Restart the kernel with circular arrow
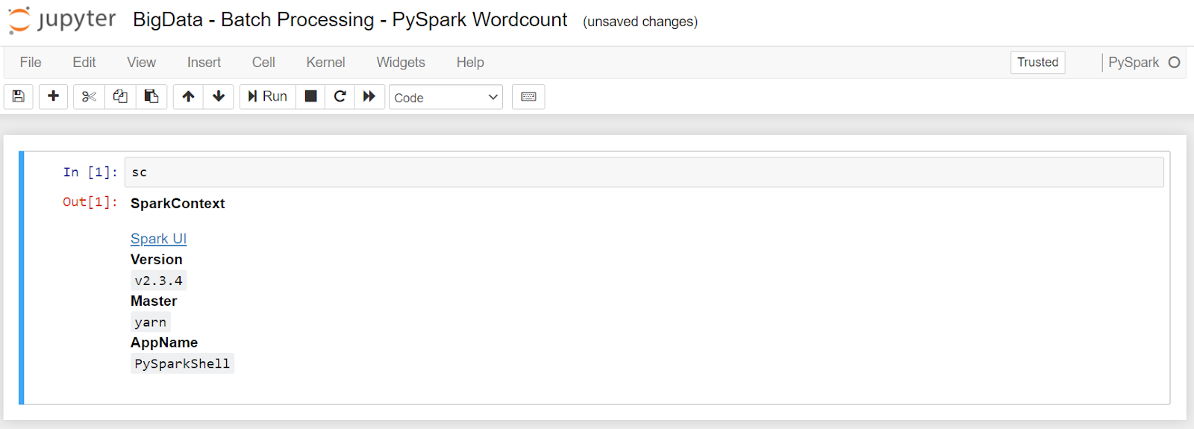Screen dimensions: 1194x429 click(340, 97)
